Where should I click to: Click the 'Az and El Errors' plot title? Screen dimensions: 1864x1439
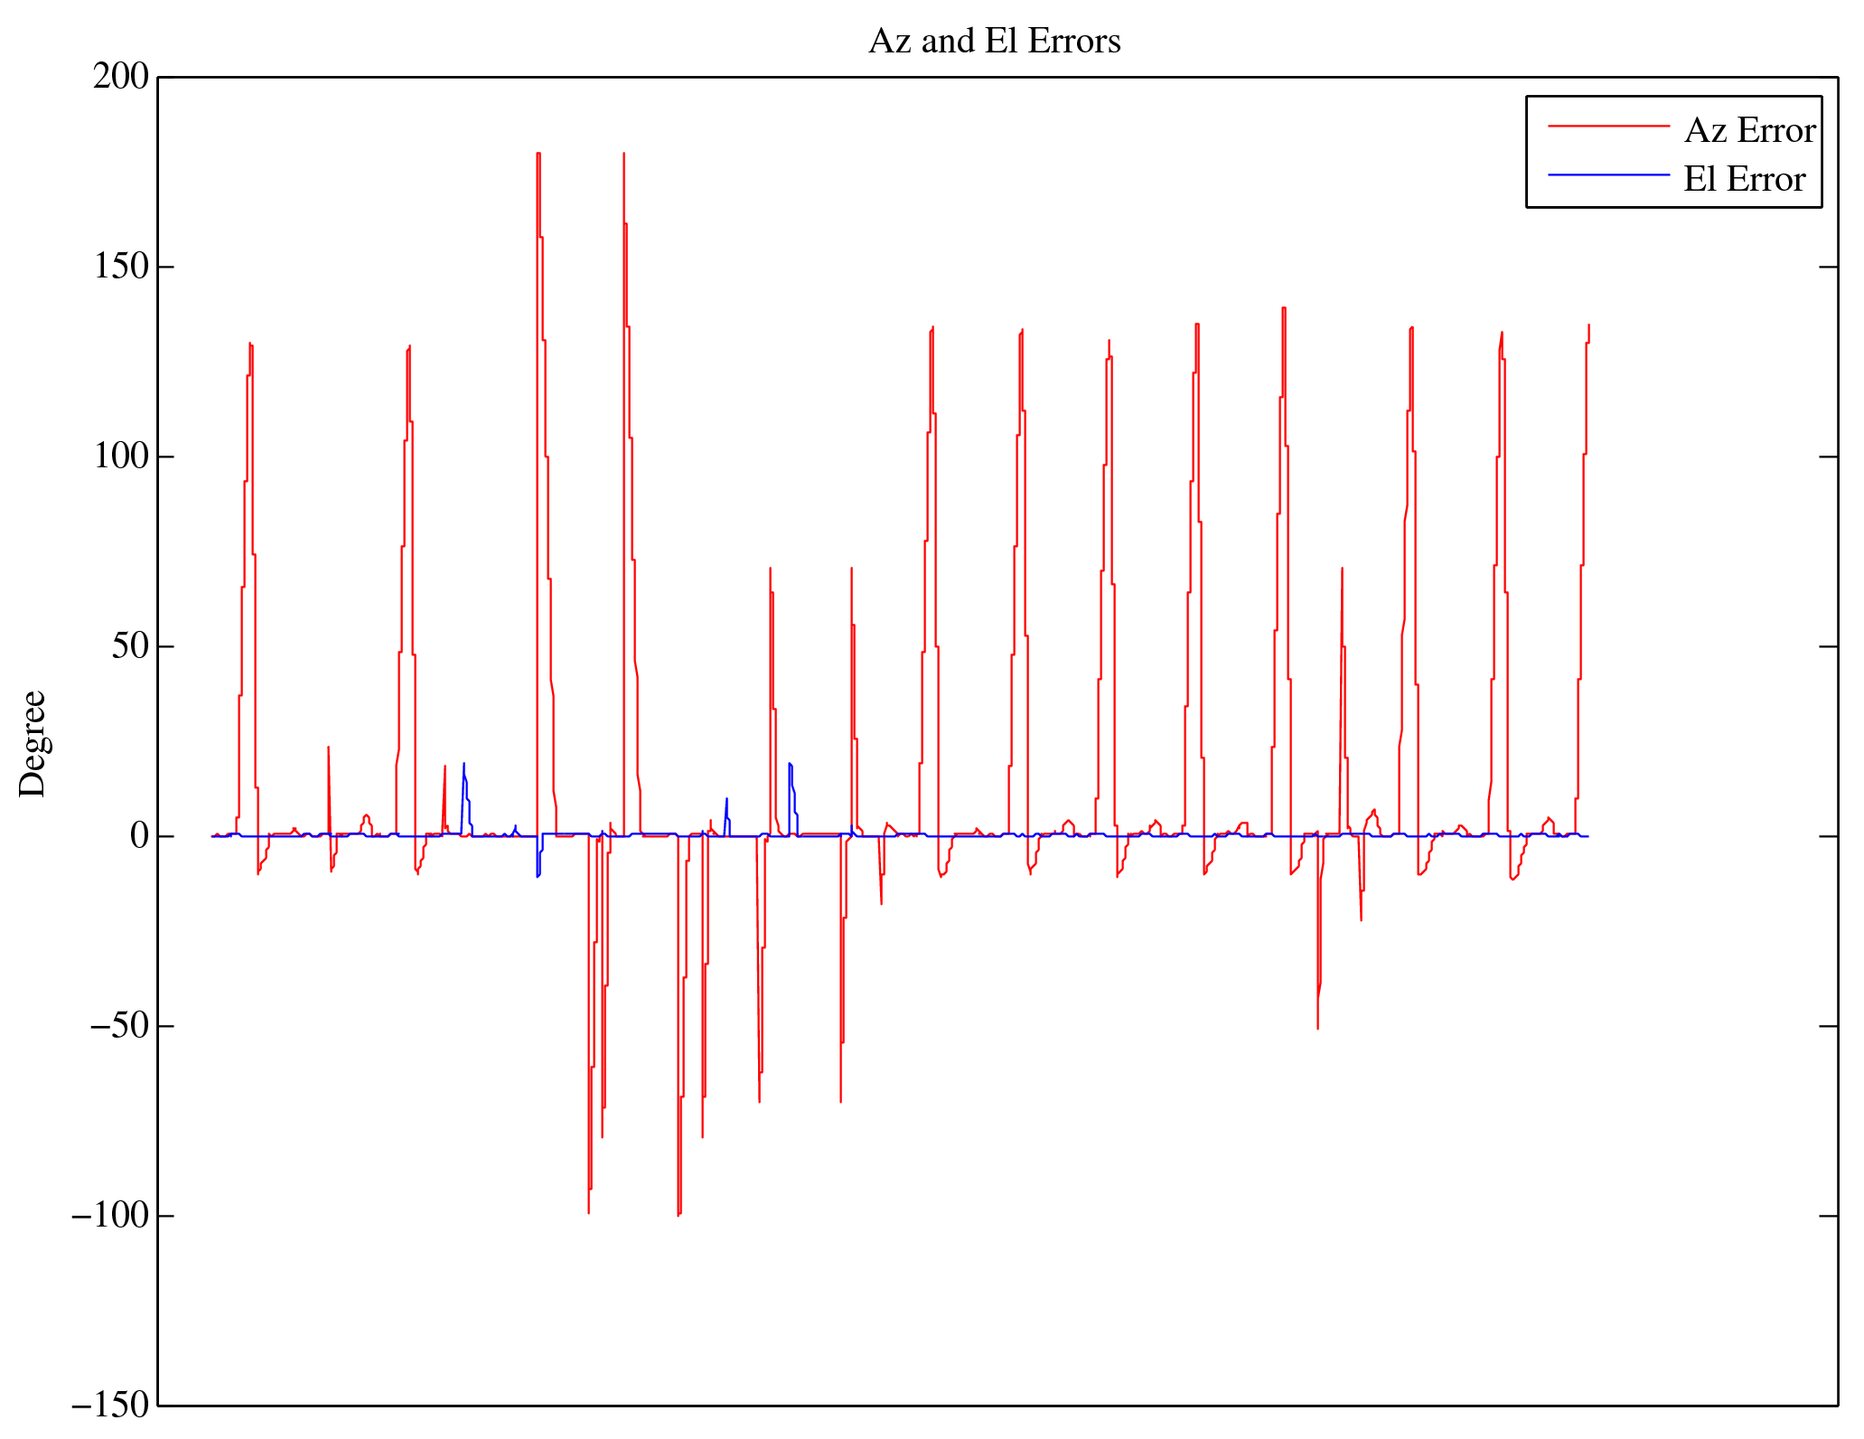click(994, 42)
